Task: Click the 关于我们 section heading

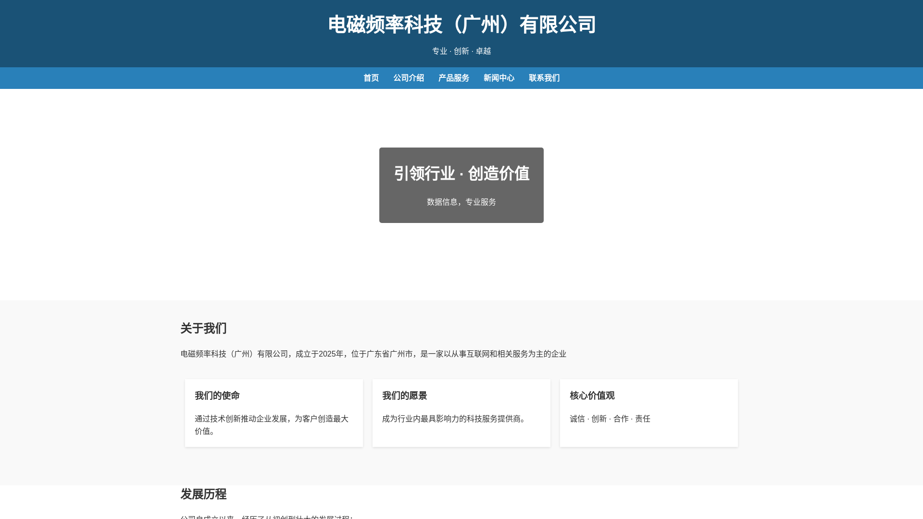Action: (x=203, y=328)
